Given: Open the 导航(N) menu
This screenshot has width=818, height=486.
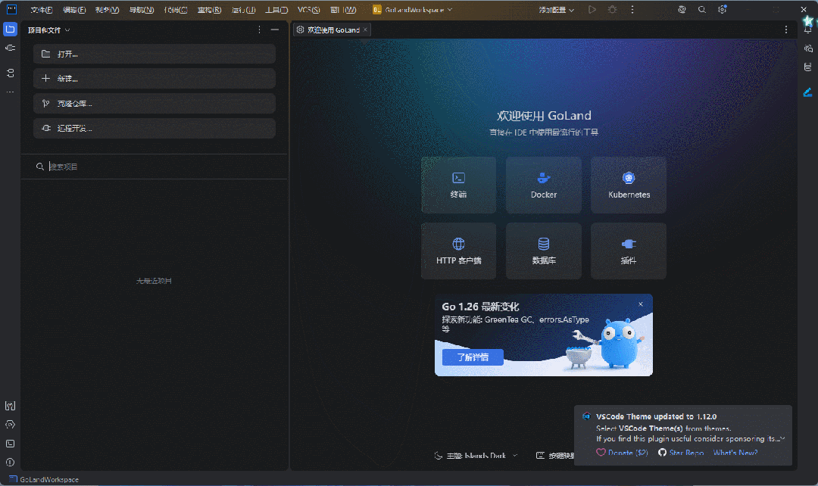Looking at the screenshot, I should tap(142, 10).
